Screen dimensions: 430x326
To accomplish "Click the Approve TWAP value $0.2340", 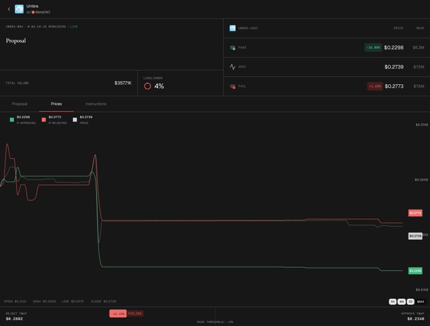I will [415, 318].
